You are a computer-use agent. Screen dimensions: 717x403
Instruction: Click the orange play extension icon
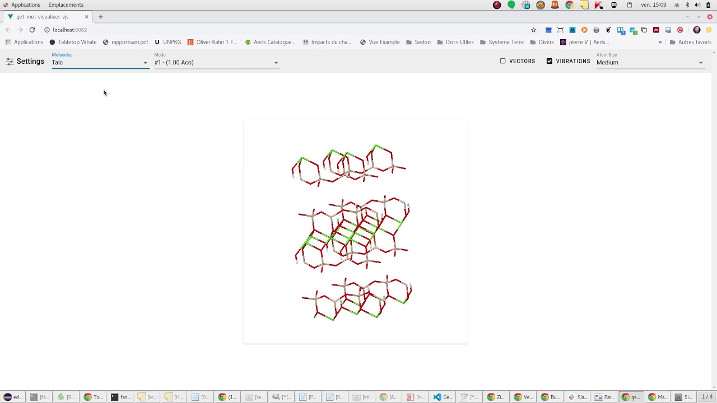tap(584, 30)
